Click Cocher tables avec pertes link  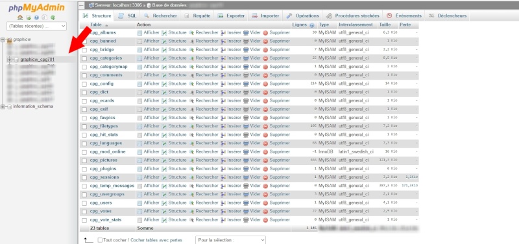click(156, 240)
